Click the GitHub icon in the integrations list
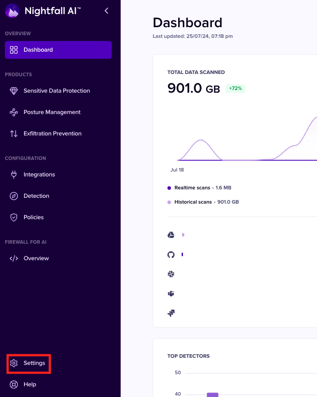The height and width of the screenshot is (397, 317). pyautogui.click(x=171, y=254)
